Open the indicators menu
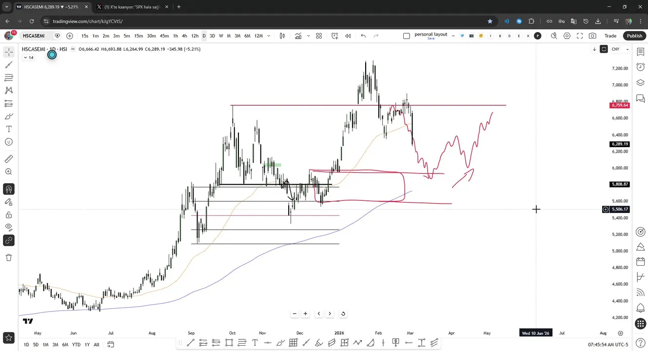Screen dimensions: 648x351 pyautogui.click(x=298, y=36)
